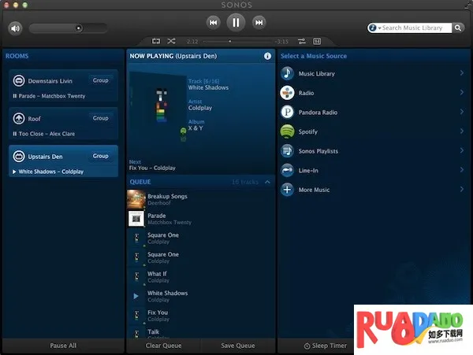The image size is (473, 355).
Task: Select White Shadows – Coldplay room status
Action: point(48,172)
